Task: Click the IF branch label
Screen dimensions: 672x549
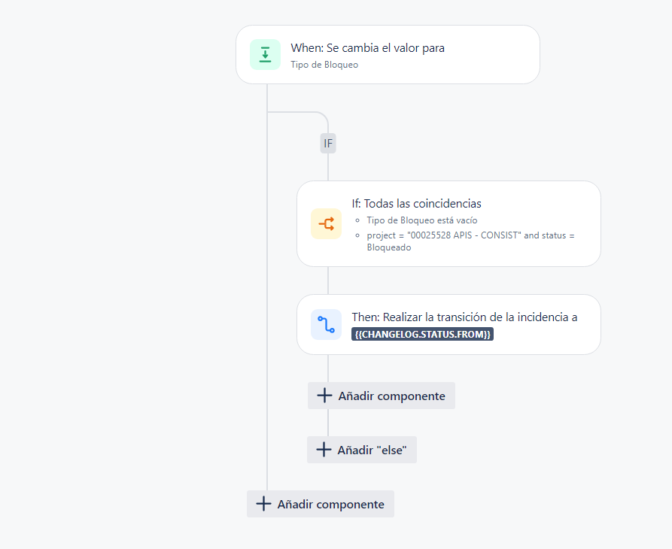Action: click(328, 143)
